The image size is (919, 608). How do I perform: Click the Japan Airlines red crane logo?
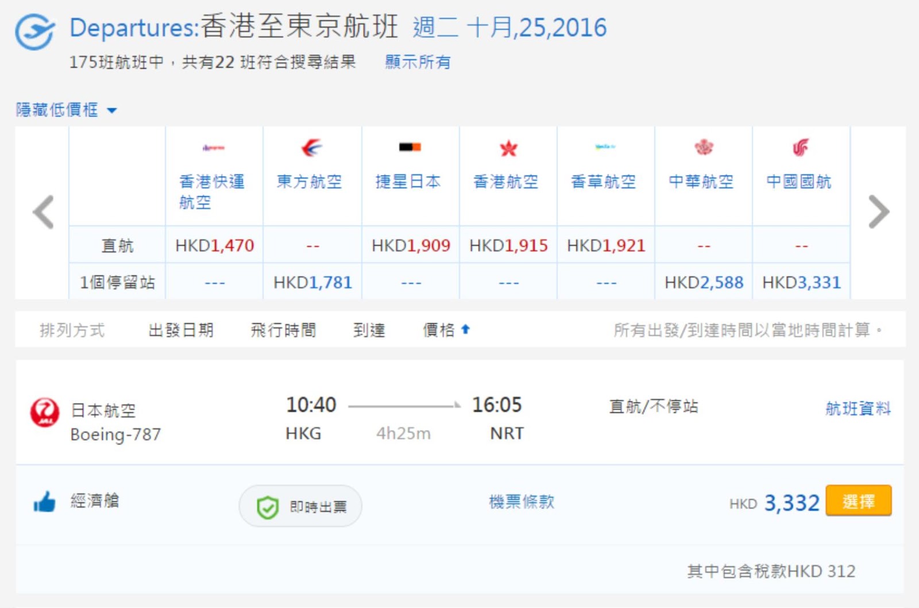[x=44, y=413]
